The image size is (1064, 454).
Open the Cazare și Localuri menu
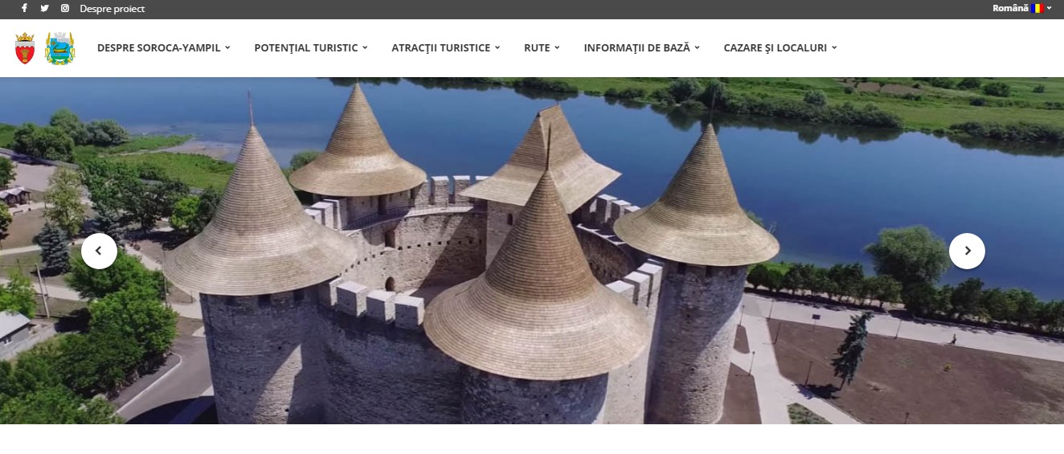pyautogui.click(x=780, y=47)
